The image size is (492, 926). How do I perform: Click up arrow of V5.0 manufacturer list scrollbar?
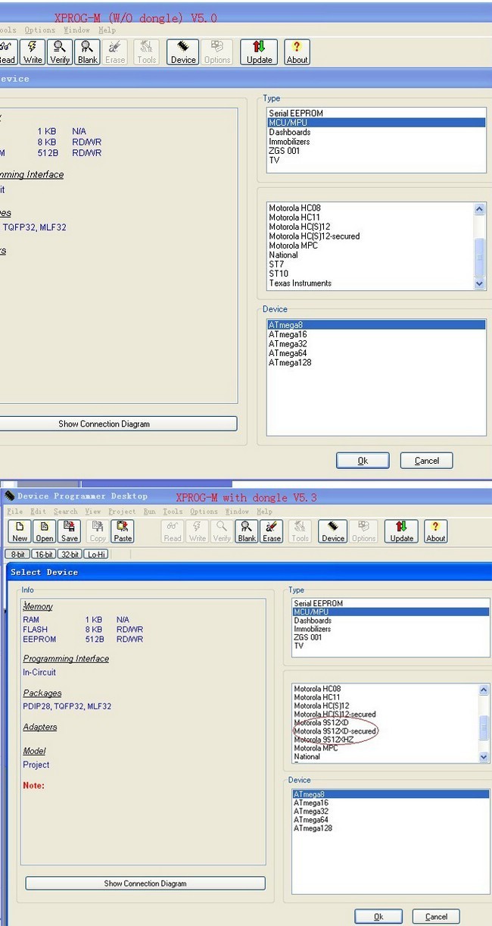click(479, 208)
